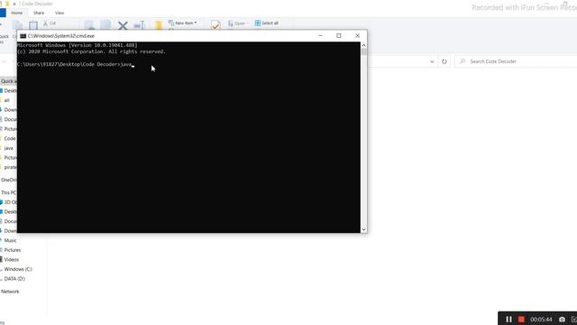Viewport: 577px width, 325px height.
Task: Select Videos under This PC
Action: (x=12, y=259)
